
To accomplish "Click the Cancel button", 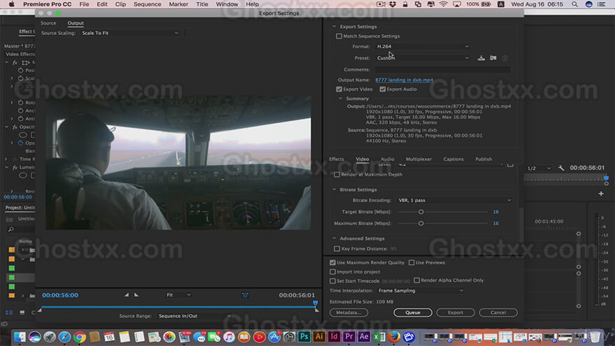I will (x=498, y=312).
